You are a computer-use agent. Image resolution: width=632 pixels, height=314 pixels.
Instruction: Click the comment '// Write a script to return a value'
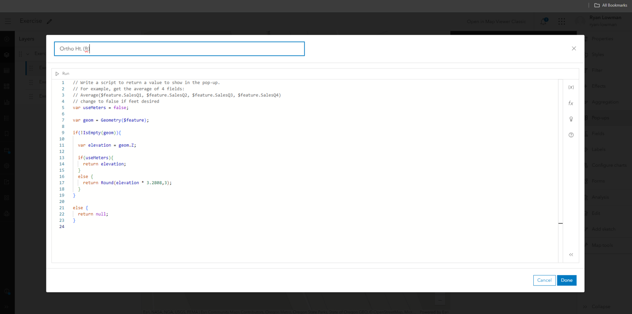pyautogui.click(x=146, y=82)
